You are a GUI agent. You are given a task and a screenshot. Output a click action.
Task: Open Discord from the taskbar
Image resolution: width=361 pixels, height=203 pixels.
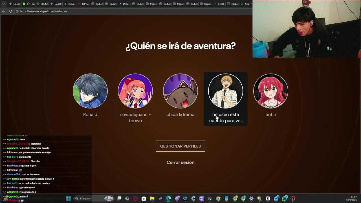pos(177,198)
